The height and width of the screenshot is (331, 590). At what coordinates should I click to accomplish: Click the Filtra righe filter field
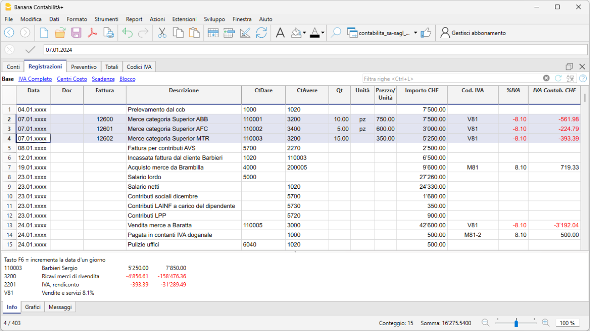point(453,79)
